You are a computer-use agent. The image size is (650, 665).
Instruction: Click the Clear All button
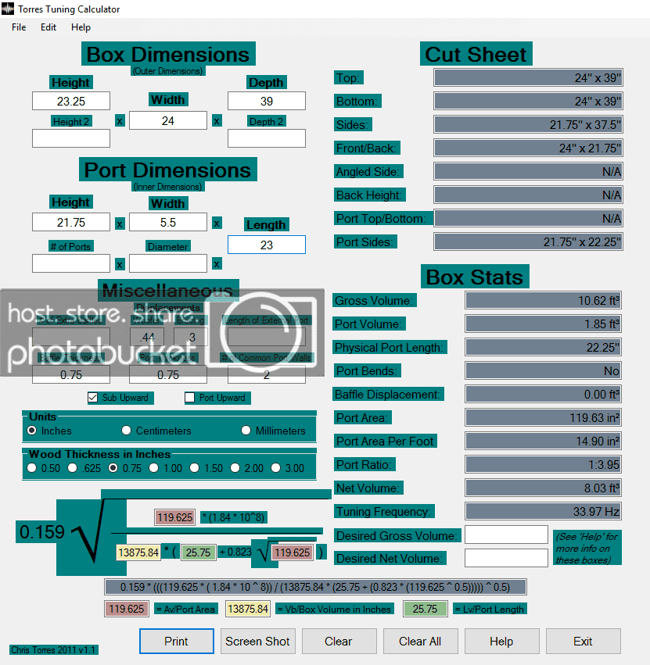pos(420,641)
